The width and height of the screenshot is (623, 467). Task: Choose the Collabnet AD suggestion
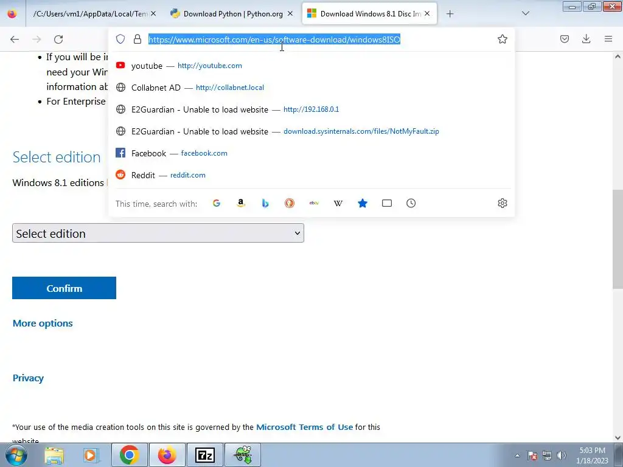point(311,88)
